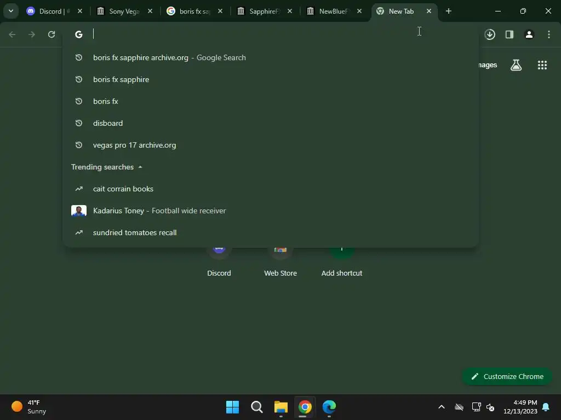
Task: Click OneDrive cloud tray icon
Action: point(459,407)
